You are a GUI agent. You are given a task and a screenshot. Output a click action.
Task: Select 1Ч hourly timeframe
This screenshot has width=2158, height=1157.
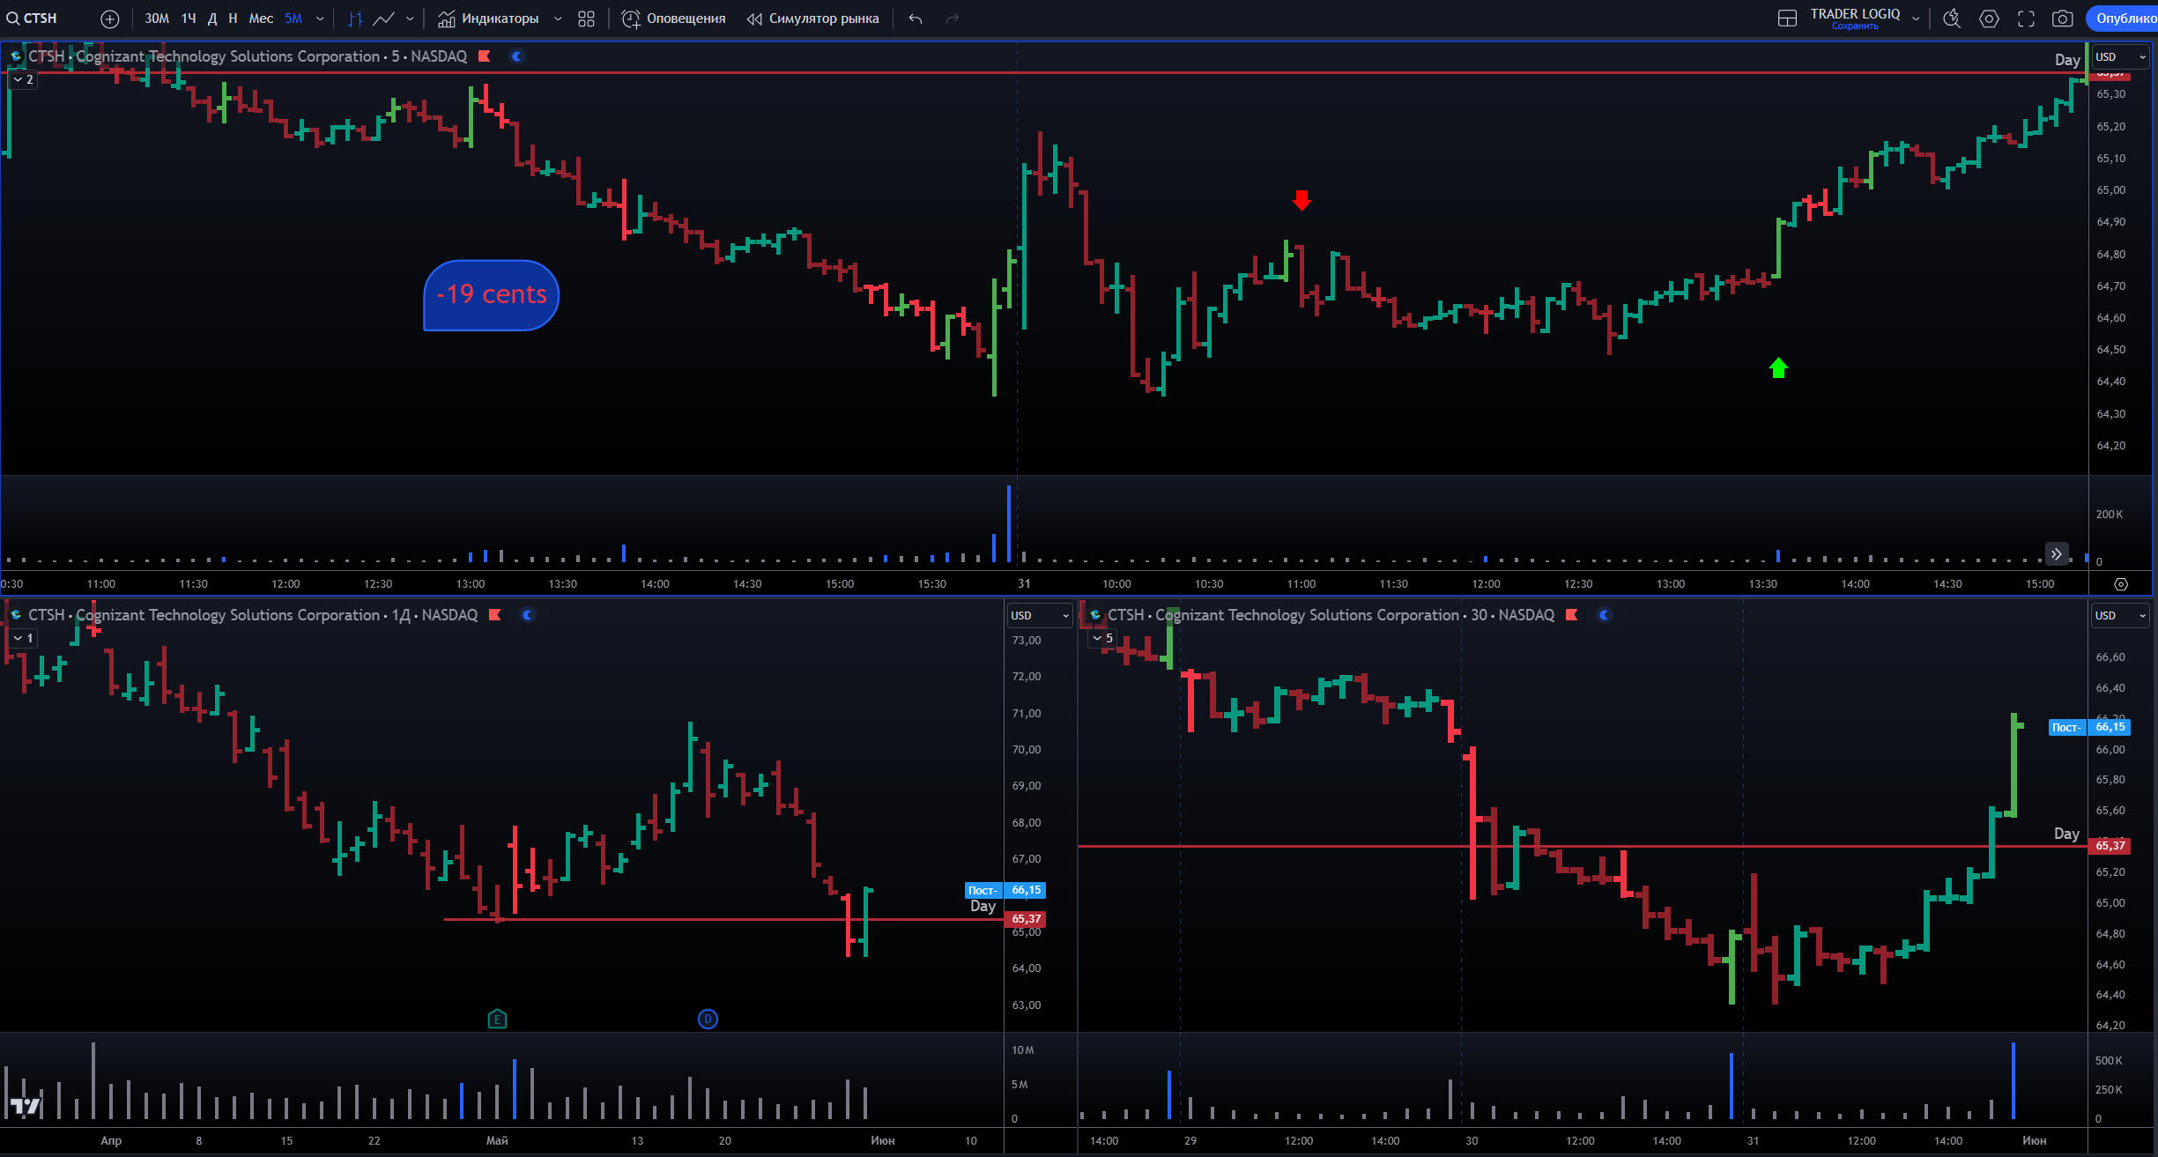click(189, 19)
